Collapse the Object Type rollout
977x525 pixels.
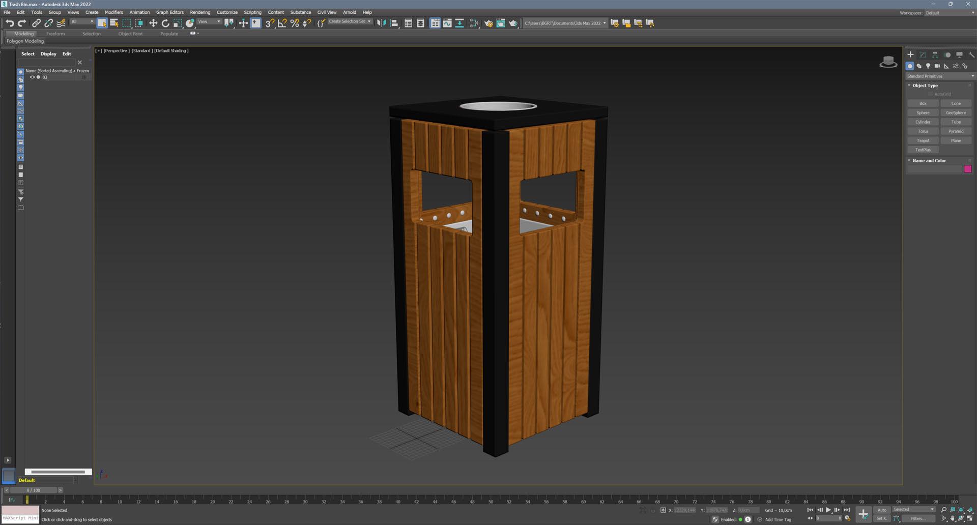[x=925, y=85]
